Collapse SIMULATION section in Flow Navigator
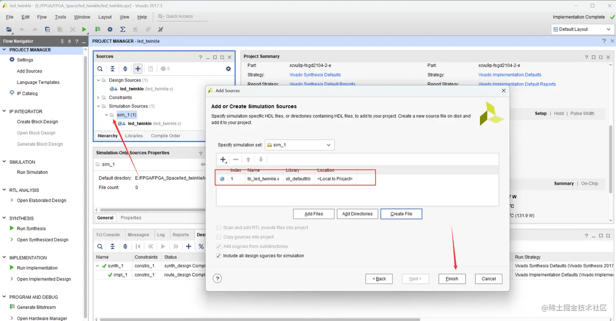 point(5,162)
